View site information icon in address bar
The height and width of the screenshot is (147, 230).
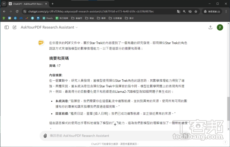25,11
